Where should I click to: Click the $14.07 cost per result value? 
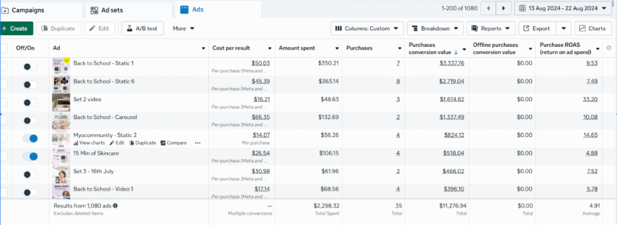262,135
